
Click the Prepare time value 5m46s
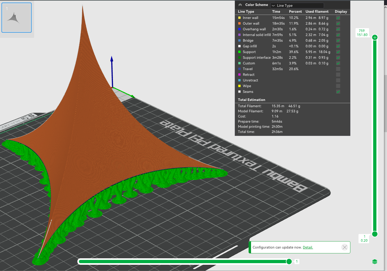277,122
